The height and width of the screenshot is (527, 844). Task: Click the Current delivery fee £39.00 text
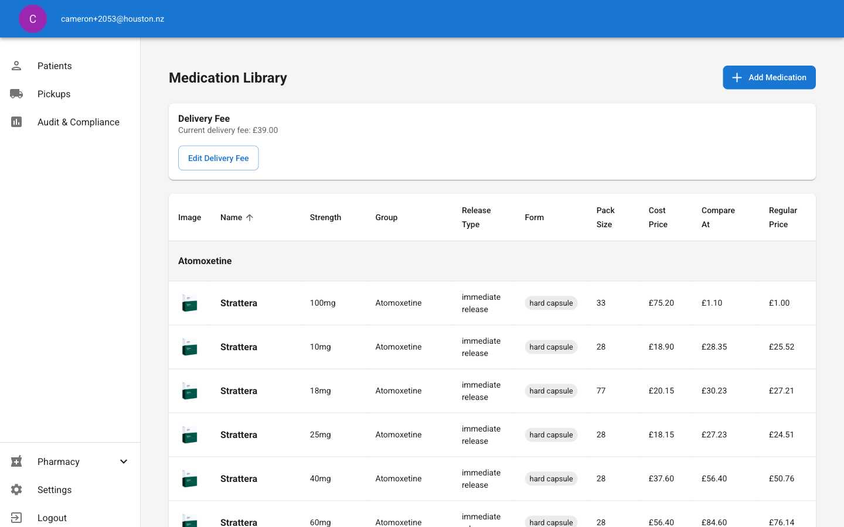tap(228, 130)
